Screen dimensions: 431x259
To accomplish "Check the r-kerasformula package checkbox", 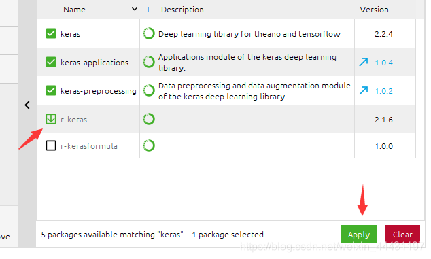I will coord(51,145).
